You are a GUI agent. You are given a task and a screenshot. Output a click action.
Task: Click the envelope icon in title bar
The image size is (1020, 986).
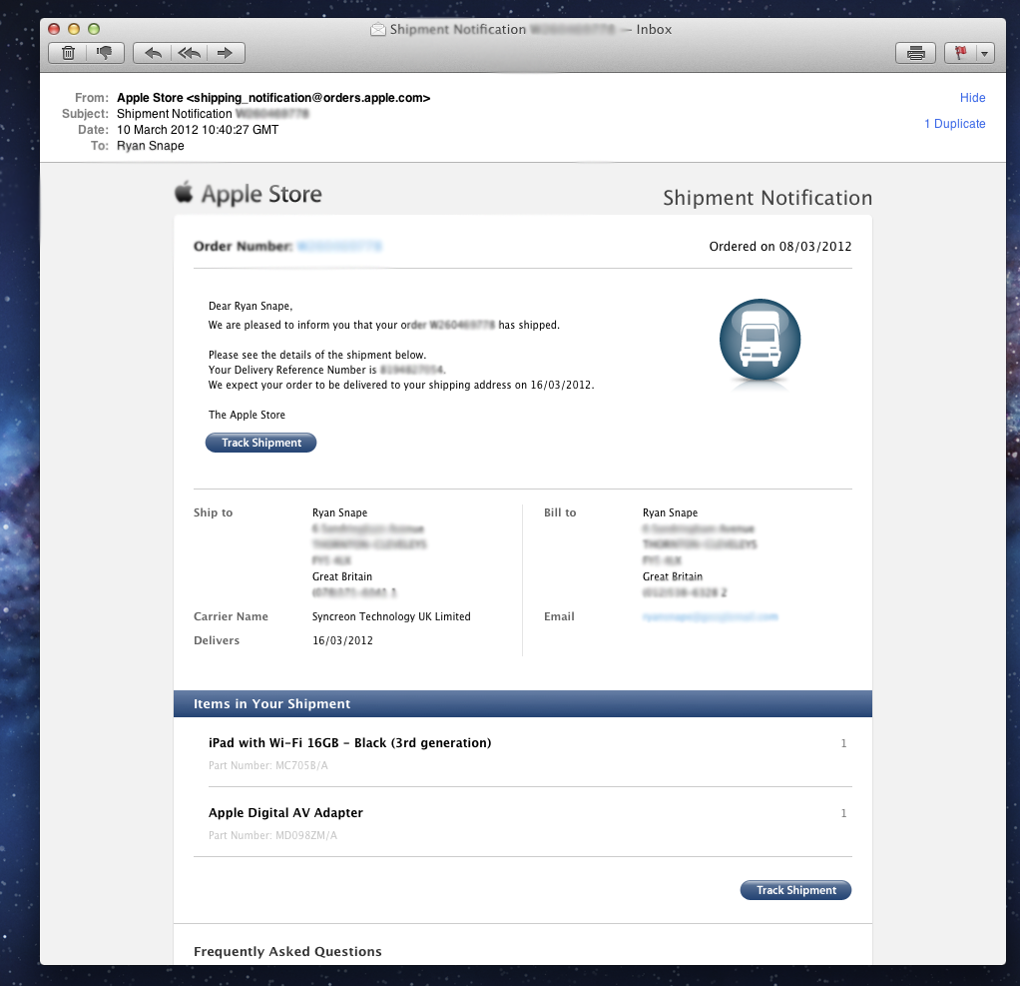click(378, 29)
